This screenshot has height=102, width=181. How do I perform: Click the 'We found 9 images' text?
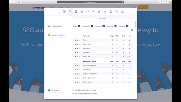point(84,90)
